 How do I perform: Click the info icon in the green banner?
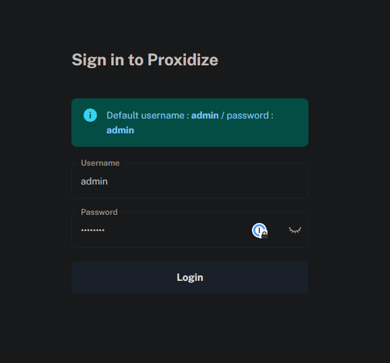point(90,115)
